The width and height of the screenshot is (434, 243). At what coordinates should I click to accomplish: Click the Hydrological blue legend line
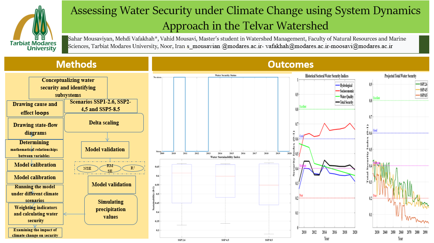(337, 85)
